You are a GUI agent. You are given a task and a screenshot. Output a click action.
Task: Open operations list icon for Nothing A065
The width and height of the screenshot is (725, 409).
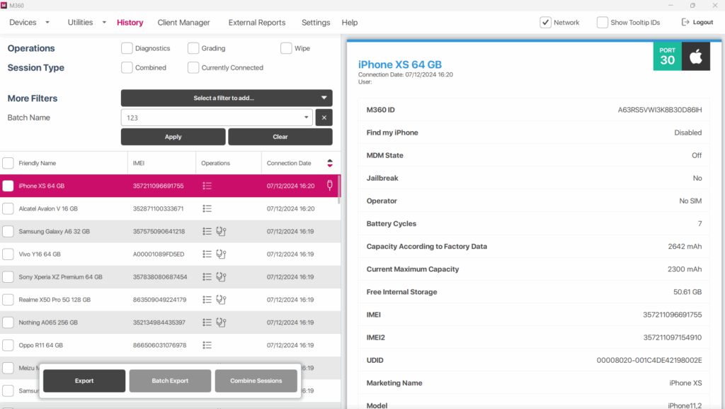(x=207, y=322)
